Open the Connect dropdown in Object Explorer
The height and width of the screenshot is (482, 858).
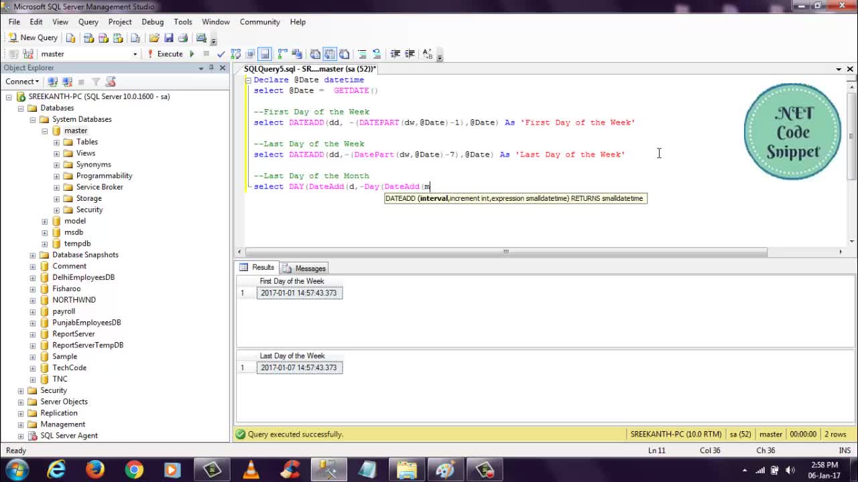click(22, 82)
